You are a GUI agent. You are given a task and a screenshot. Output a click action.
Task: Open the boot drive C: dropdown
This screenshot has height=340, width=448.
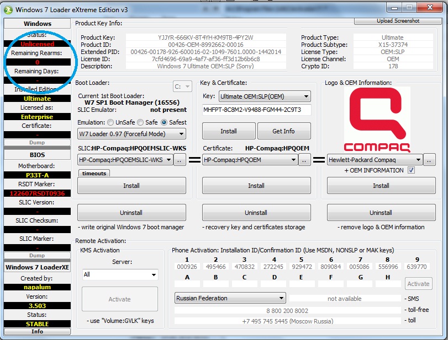coord(182,87)
